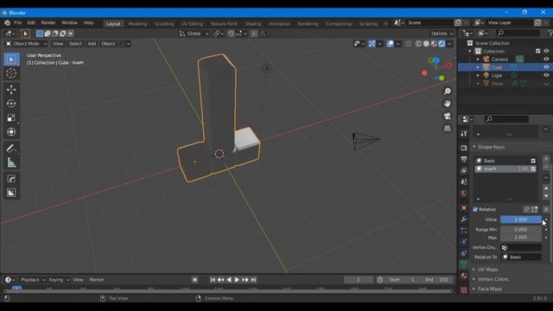Open timeline Marker menu
Screen dimensions: 553x311
[96, 280]
